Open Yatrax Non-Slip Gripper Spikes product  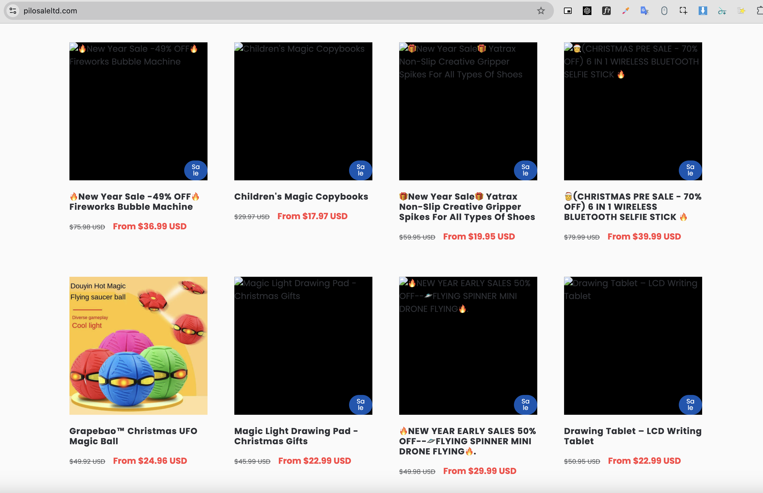(x=467, y=207)
